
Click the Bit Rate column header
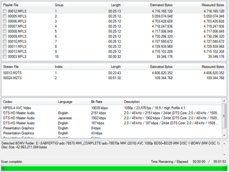pos(106,102)
